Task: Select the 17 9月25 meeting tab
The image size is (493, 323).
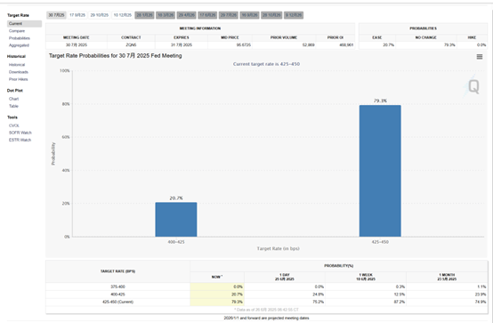Action: coord(77,15)
